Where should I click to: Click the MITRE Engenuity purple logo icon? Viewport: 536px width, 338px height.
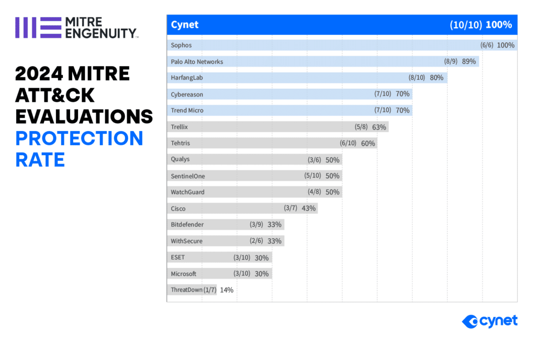(x=38, y=28)
